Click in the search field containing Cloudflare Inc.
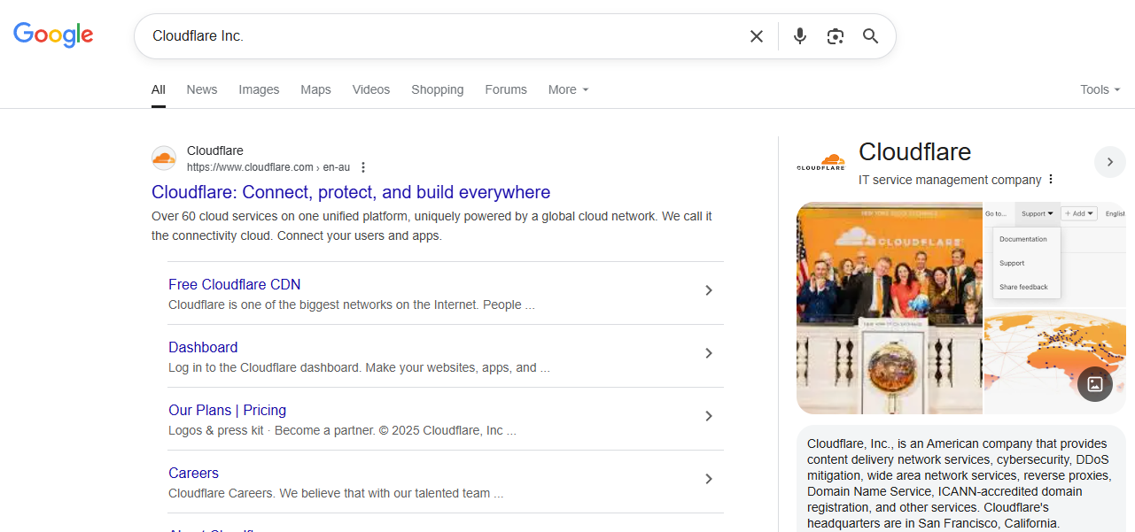1135x532 pixels. 443,36
